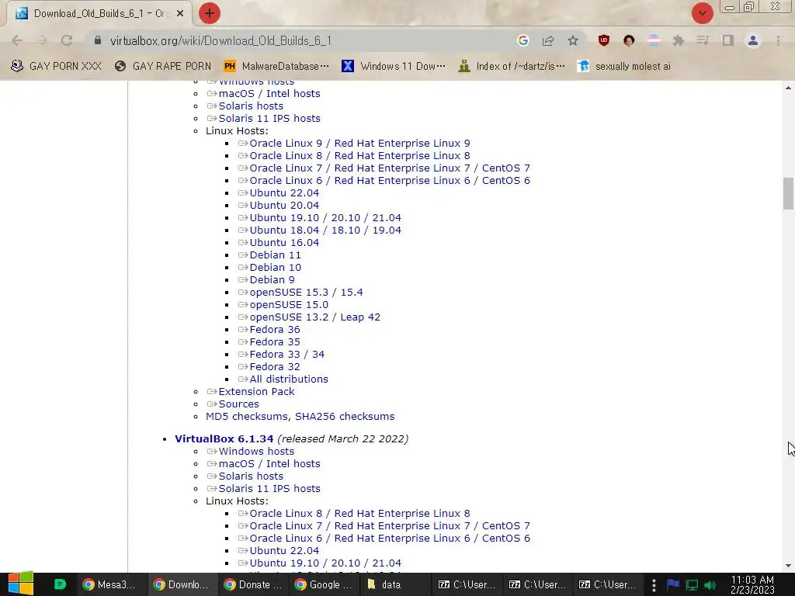The height and width of the screenshot is (596, 795).
Task: View site security info via the lock icon
Action: (x=98, y=40)
